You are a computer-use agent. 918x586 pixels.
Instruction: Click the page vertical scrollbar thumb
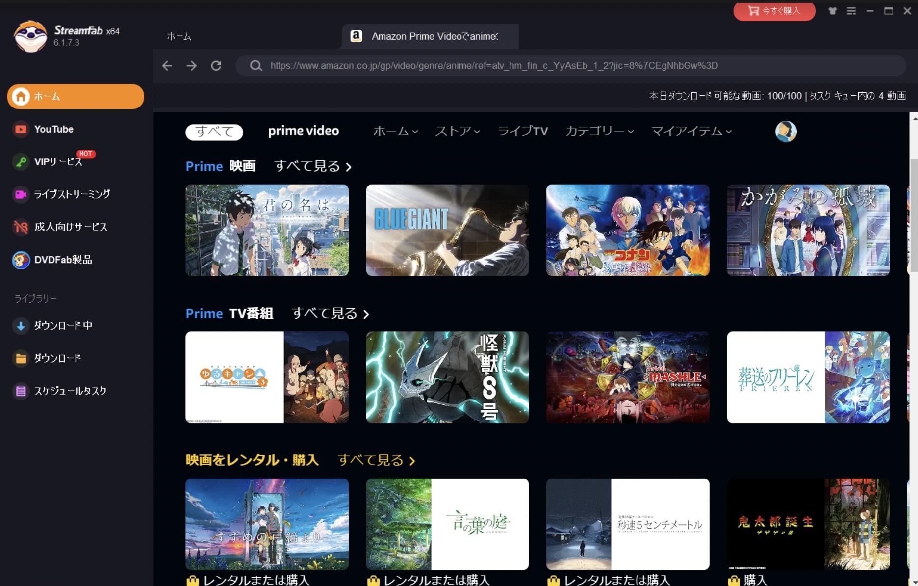914,216
